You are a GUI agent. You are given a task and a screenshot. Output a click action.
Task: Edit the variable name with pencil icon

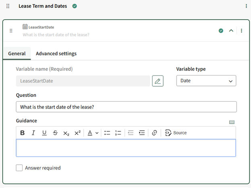158,81
